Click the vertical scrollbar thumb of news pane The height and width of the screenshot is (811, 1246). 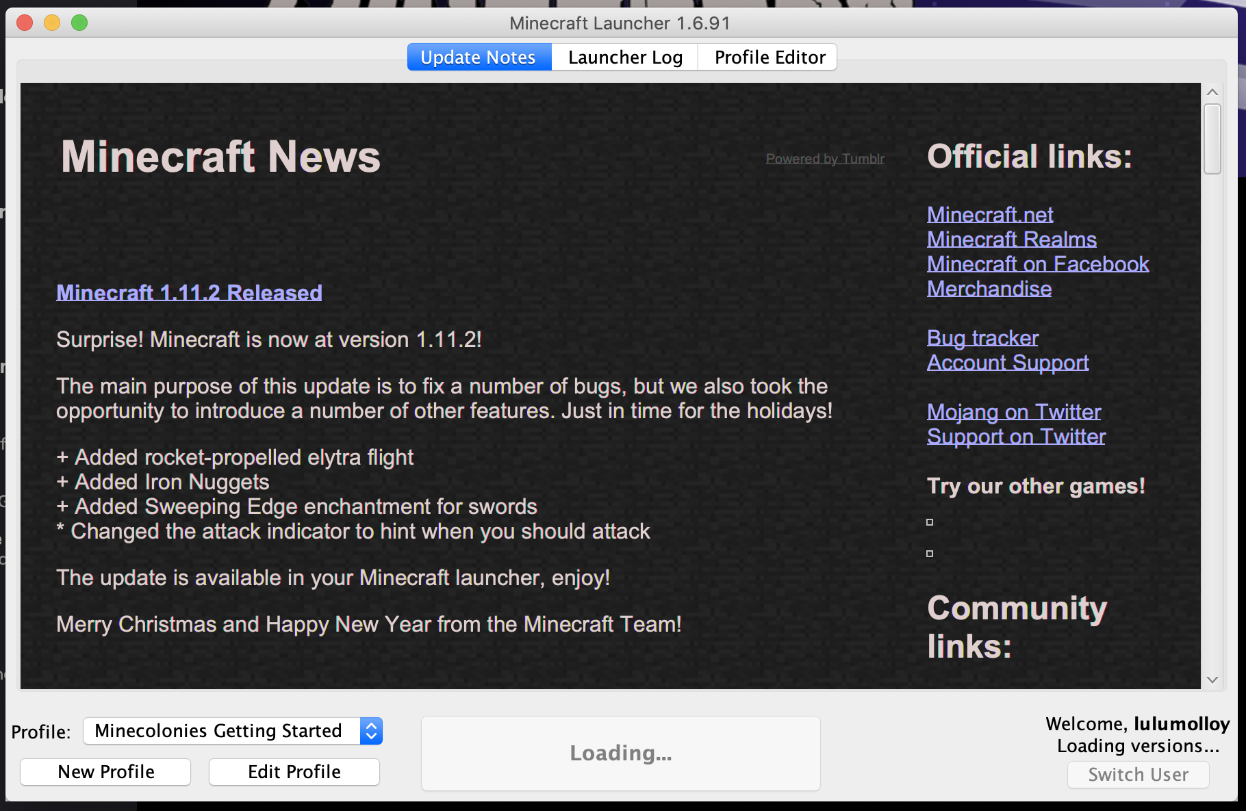(1212, 139)
